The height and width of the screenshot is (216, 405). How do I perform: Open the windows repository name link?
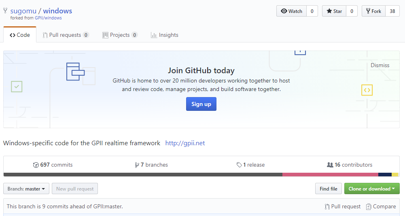pyautogui.click(x=57, y=11)
